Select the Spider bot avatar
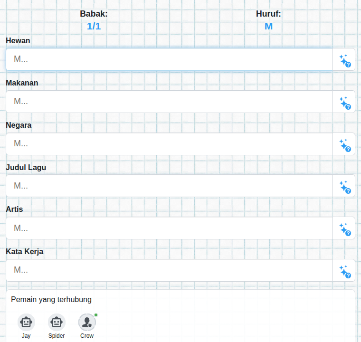The height and width of the screenshot is (342, 361). click(57, 322)
